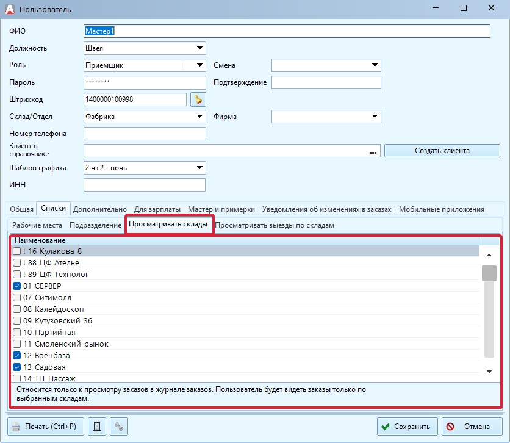This screenshot has height=443, width=510.
Task: Uncheck the 01 СЕРВЕР warehouse checkbox
Action: click(x=17, y=286)
